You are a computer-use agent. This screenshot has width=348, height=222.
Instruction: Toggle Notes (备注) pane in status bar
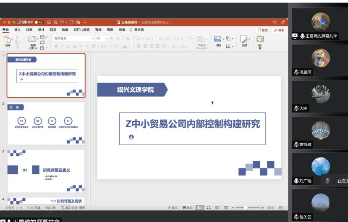[173, 208]
